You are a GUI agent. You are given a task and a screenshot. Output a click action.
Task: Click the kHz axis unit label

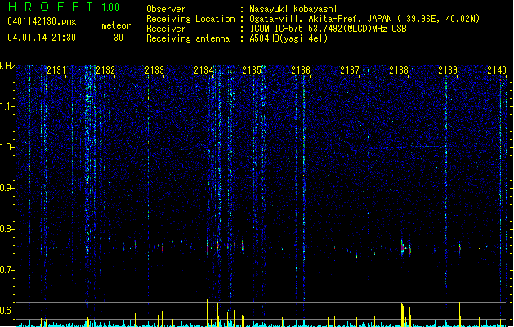point(7,66)
